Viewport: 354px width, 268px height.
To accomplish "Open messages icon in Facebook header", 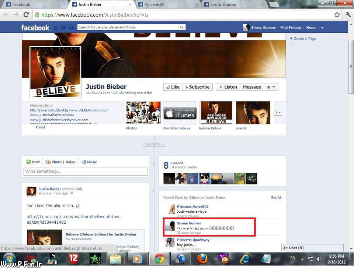I will pyautogui.click(x=63, y=28).
